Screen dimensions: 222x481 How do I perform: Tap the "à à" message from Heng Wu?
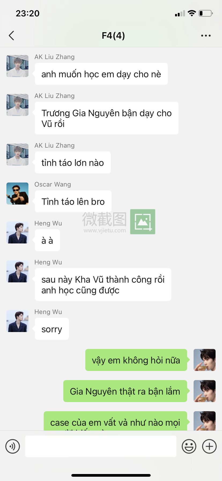click(x=47, y=240)
